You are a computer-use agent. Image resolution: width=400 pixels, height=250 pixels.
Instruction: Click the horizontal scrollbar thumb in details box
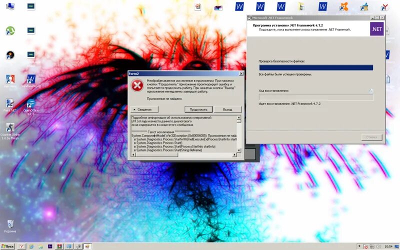[x=157, y=155]
